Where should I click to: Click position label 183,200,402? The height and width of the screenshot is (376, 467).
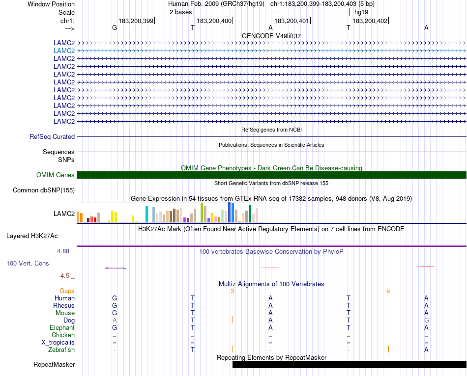[370, 21]
